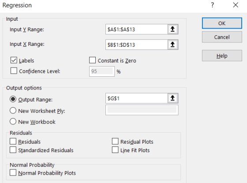Enable Residual Plots checkbox

pos(115,142)
